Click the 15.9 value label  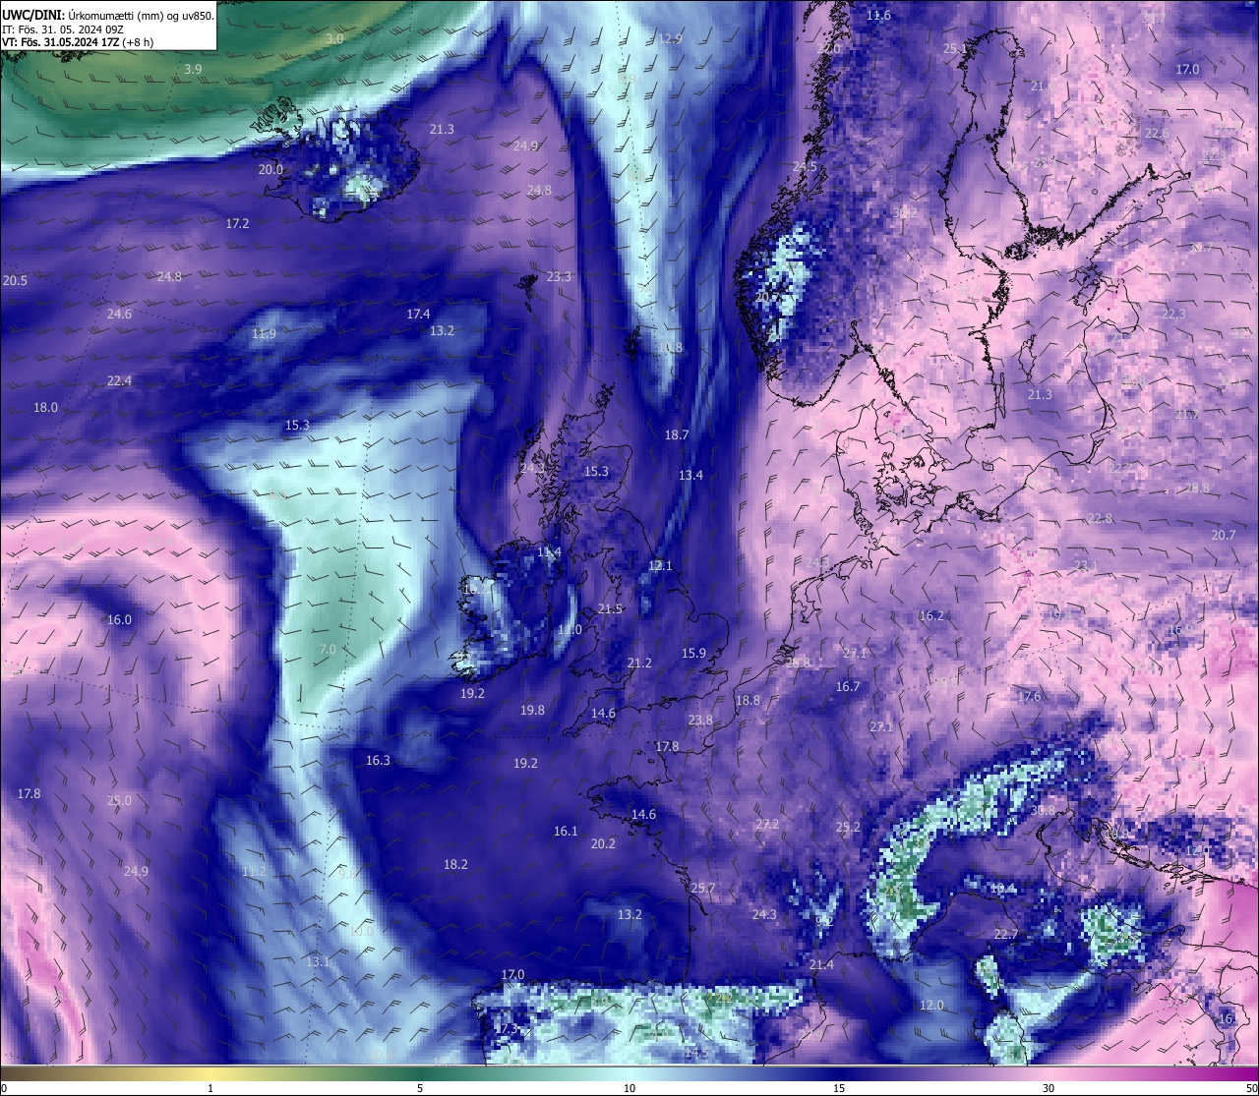pyautogui.click(x=693, y=653)
